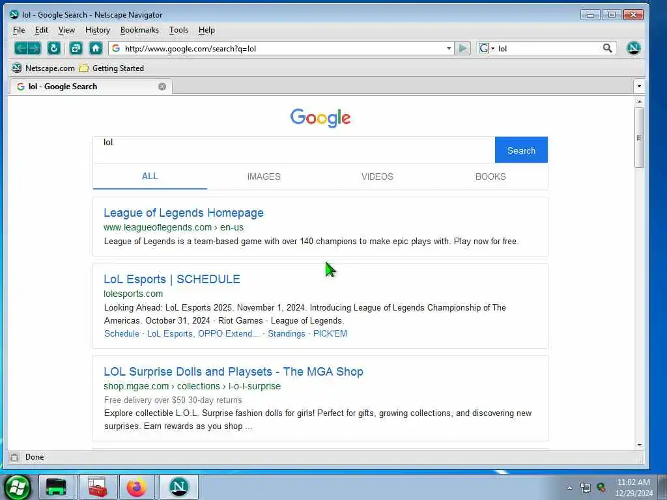Follow the Schedule sitelink under LoL Esports
This screenshot has height=500, width=667.
122,334
